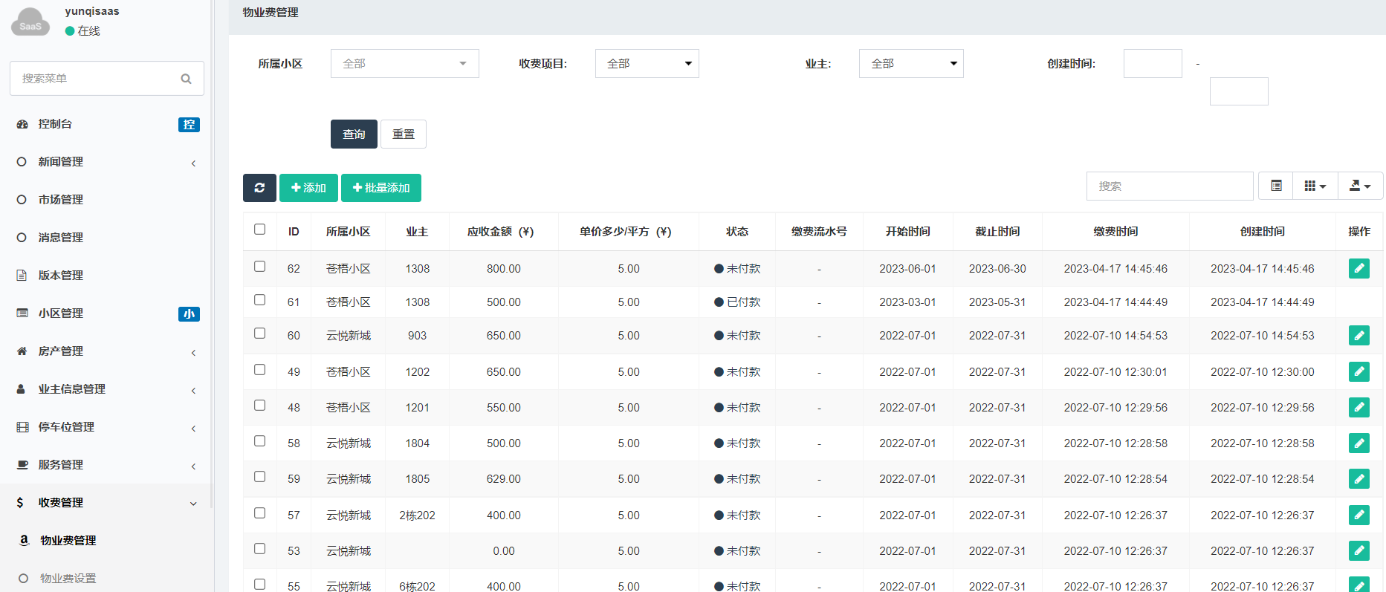1386x592 pixels.
Task: Open the 所属小区 dropdown filter
Action: (x=404, y=63)
